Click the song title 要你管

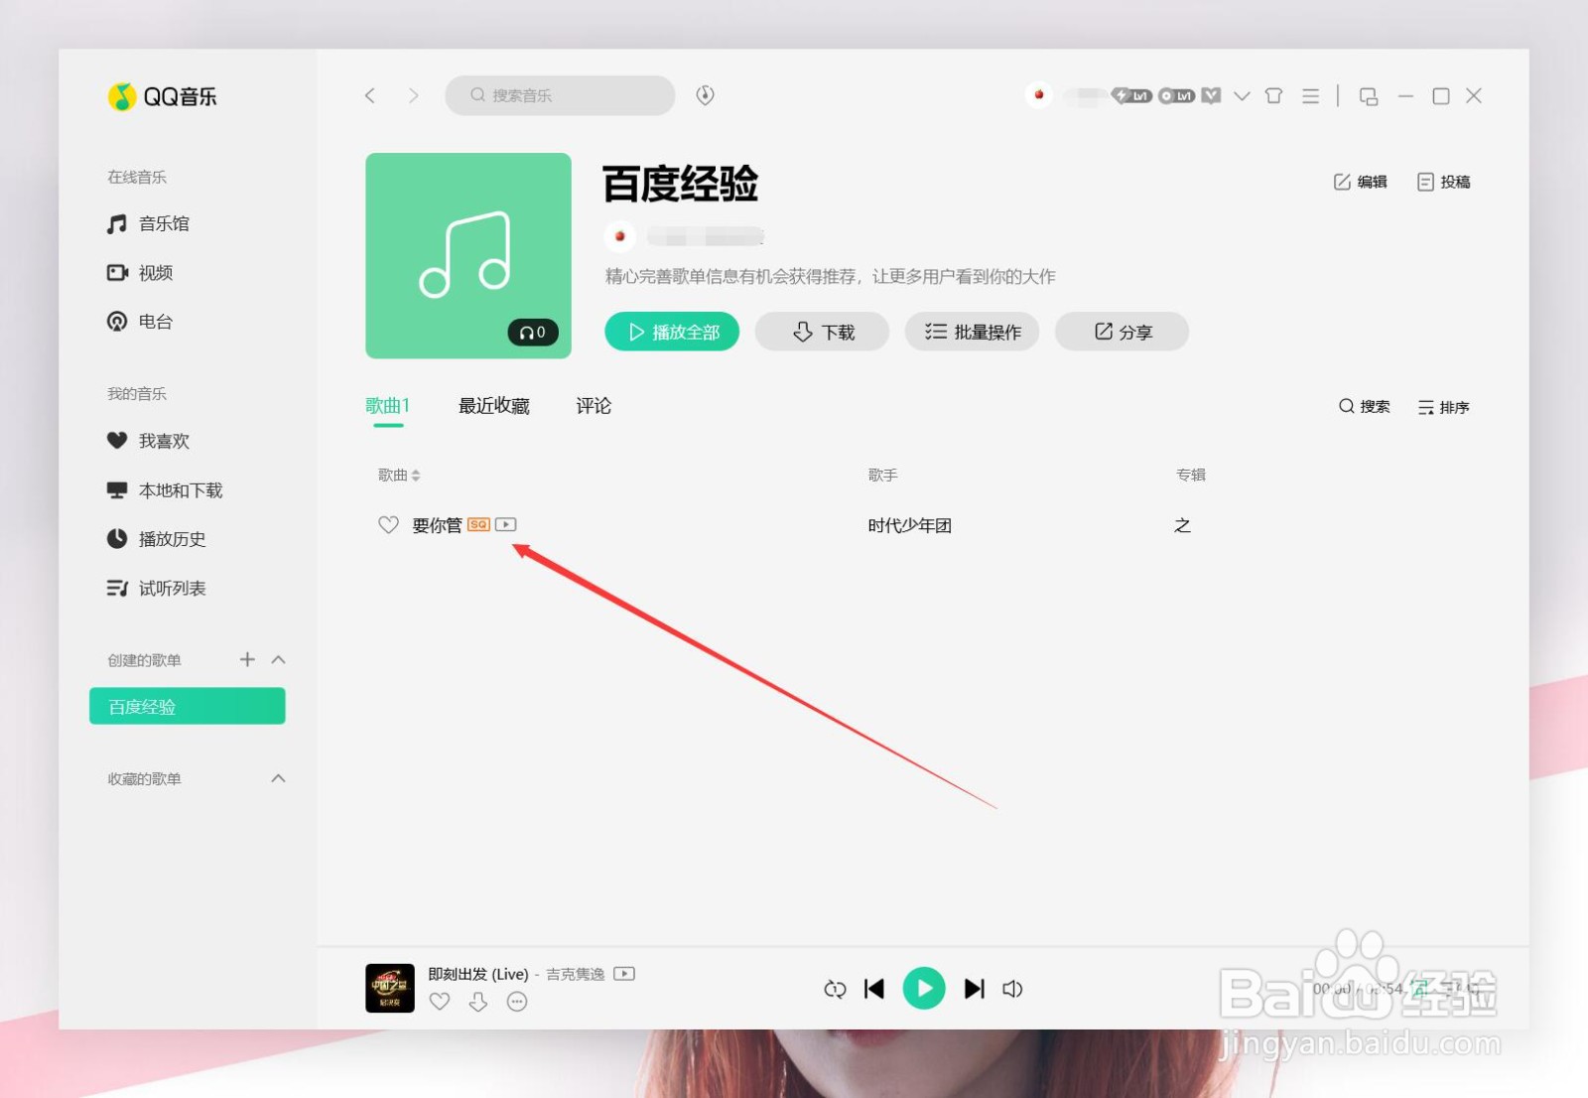pyautogui.click(x=438, y=525)
